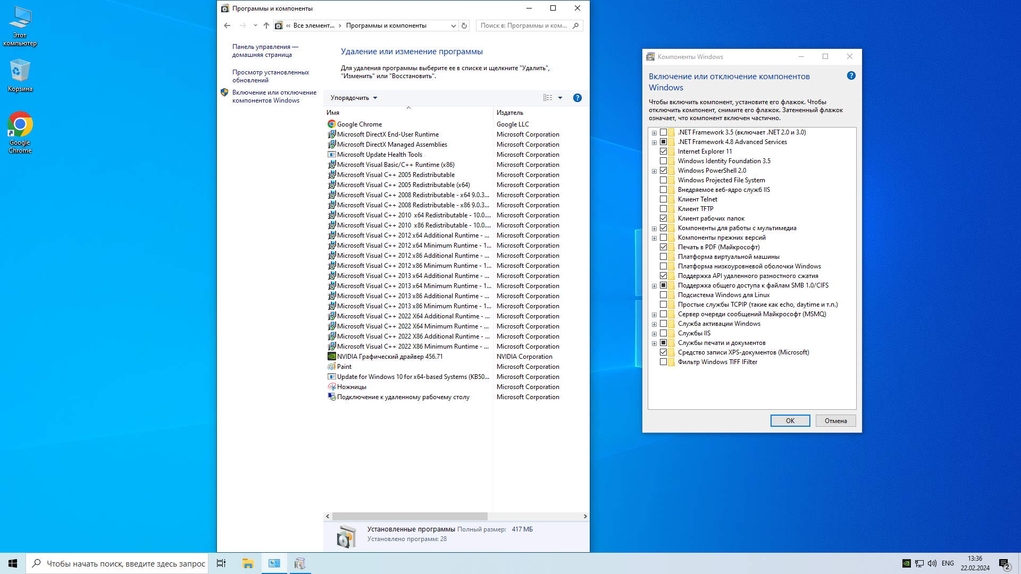Expand the .NET Framework 3.5 tree node

click(x=654, y=133)
